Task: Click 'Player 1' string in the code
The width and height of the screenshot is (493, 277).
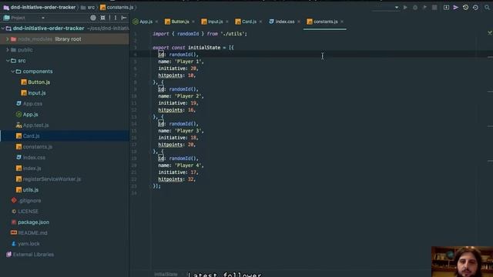Action: pos(189,62)
